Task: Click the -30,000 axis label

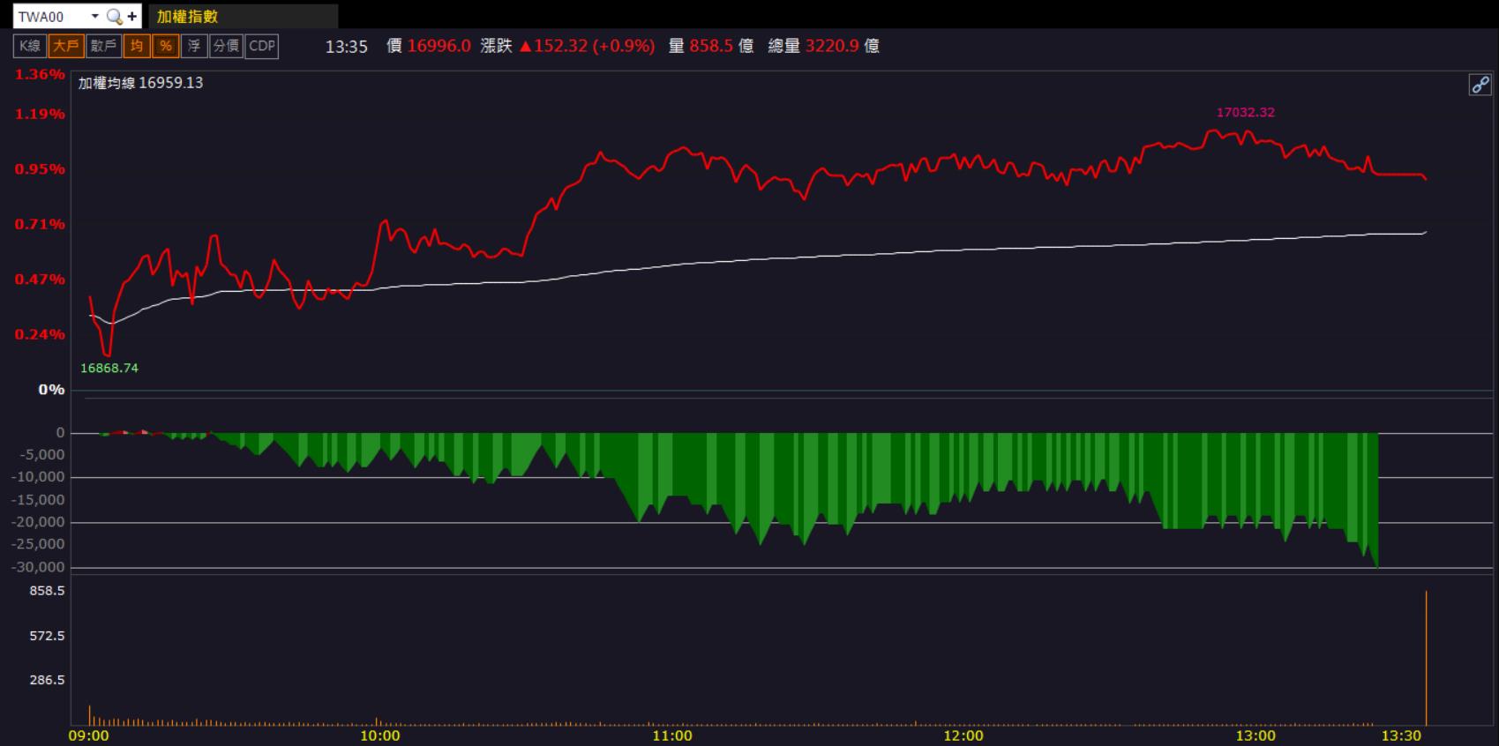Action: [38, 568]
